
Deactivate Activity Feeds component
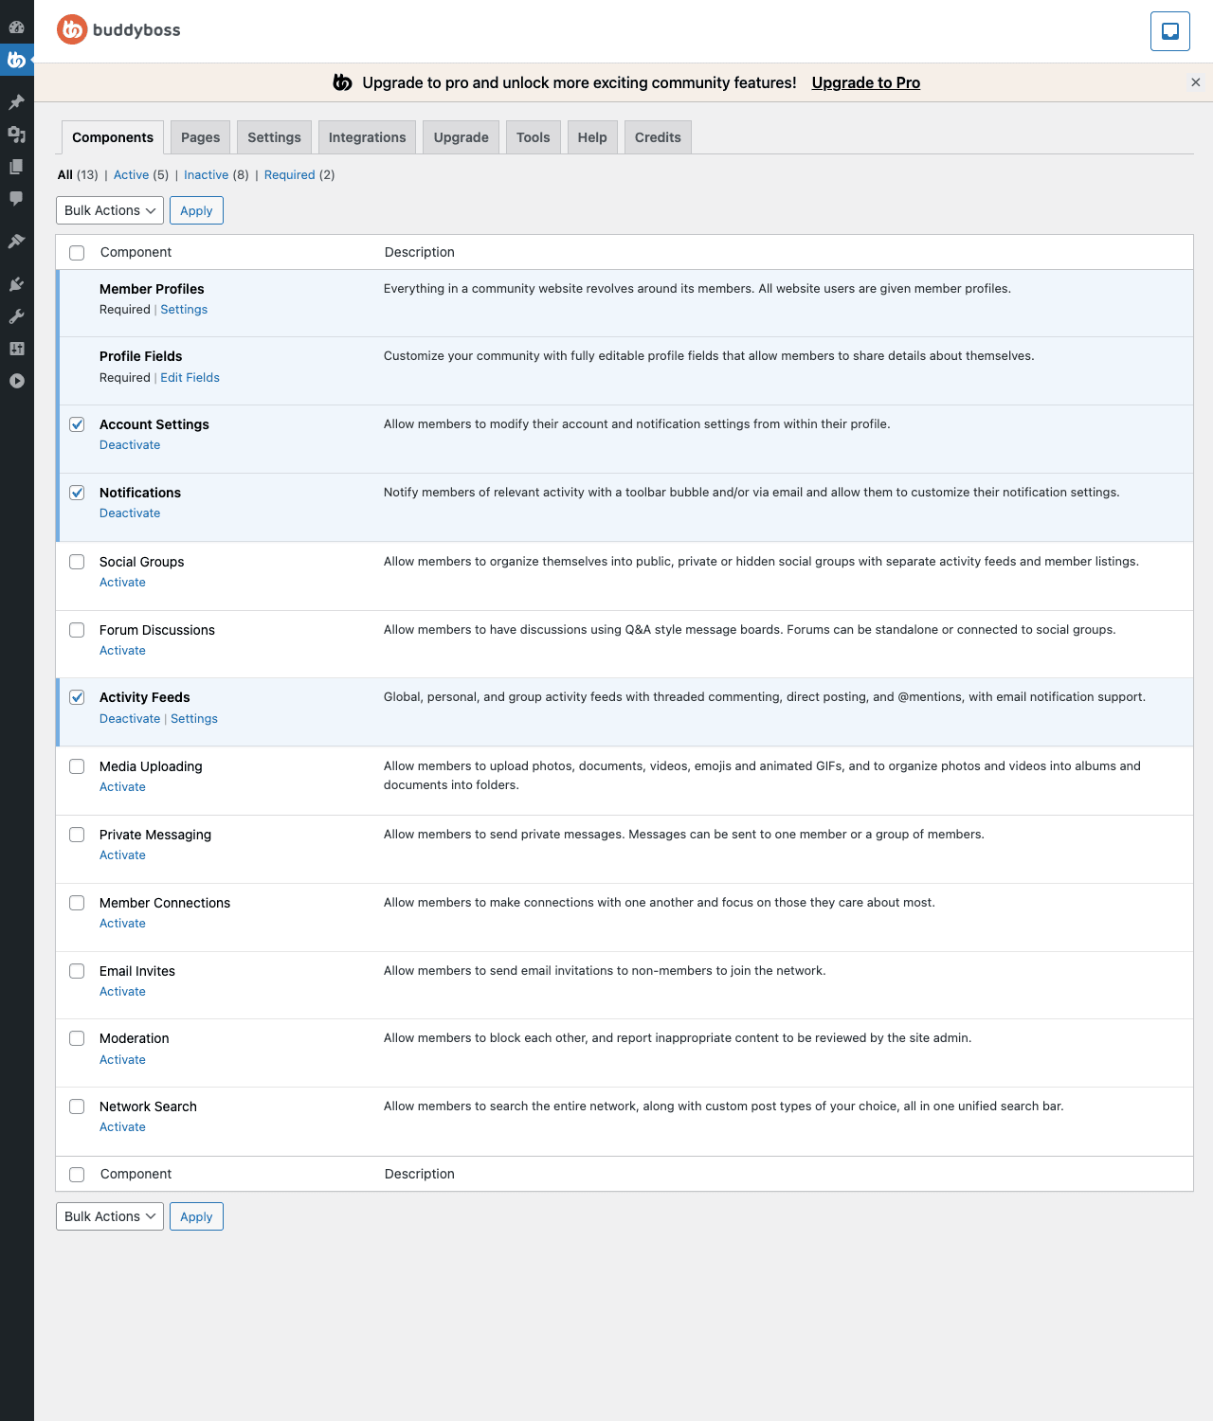(x=130, y=719)
